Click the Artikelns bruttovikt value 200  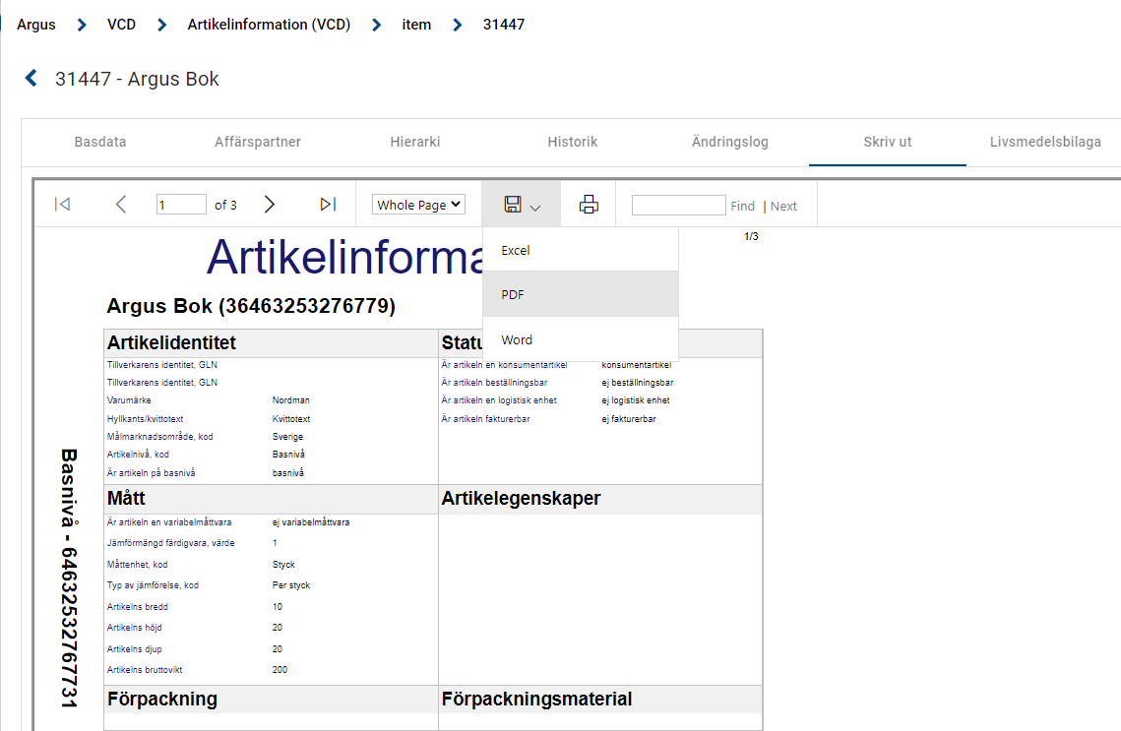280,670
